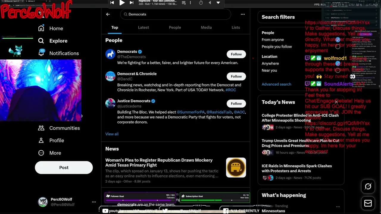Open ICE Raids in Minneapolis story

(297, 168)
